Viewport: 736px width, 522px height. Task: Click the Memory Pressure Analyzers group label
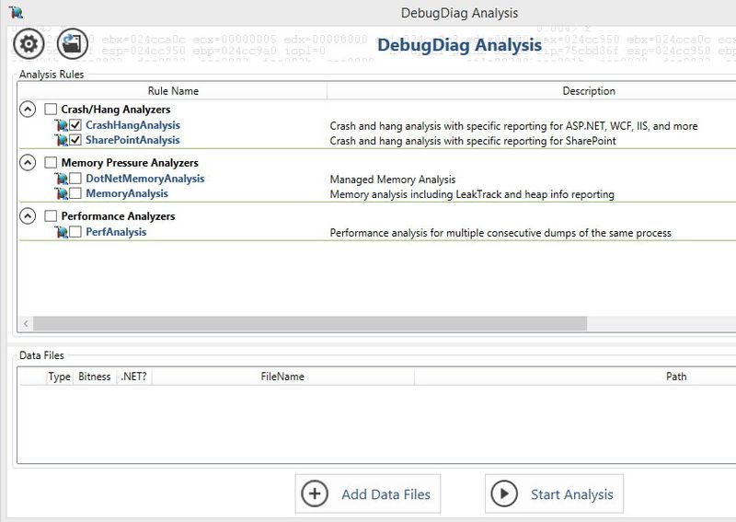click(x=130, y=163)
